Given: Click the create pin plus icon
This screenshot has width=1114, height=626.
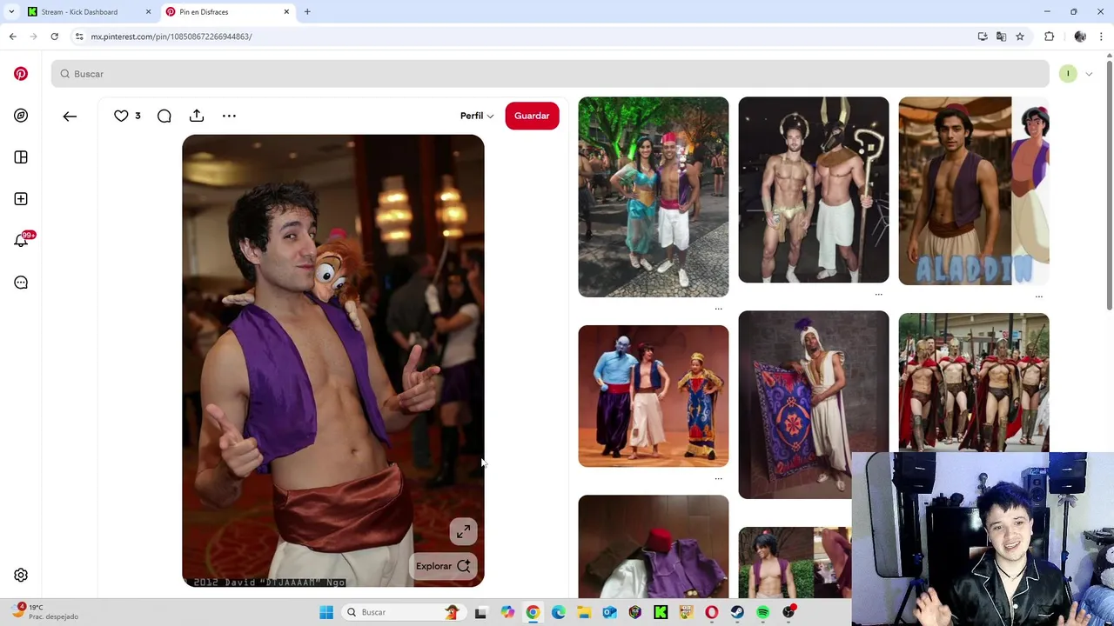Looking at the screenshot, I should (x=21, y=199).
